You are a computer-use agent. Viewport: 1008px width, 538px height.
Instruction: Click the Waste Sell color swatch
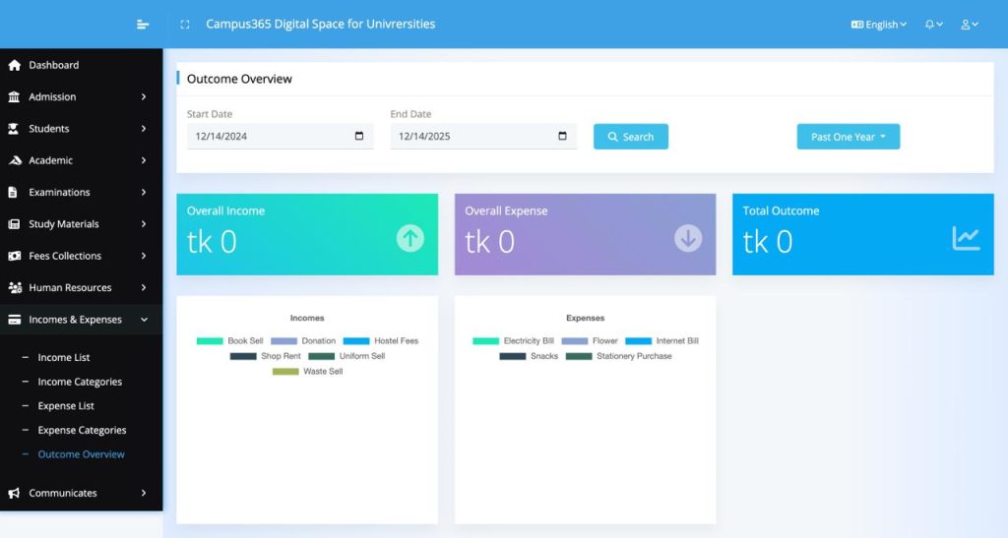click(285, 372)
